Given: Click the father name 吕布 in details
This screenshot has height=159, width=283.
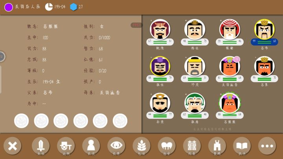Looking at the screenshot, I should point(48,93).
